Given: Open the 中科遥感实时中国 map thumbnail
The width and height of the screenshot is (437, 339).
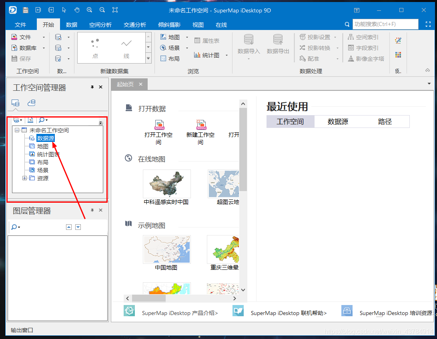Looking at the screenshot, I should coord(166,184).
